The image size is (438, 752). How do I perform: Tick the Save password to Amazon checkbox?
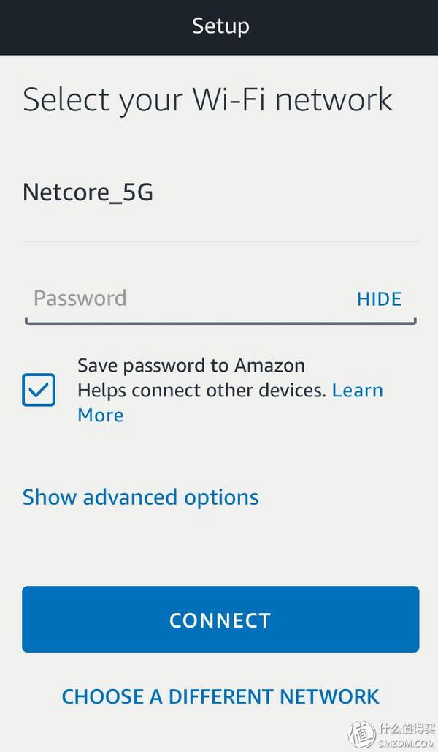tap(39, 389)
